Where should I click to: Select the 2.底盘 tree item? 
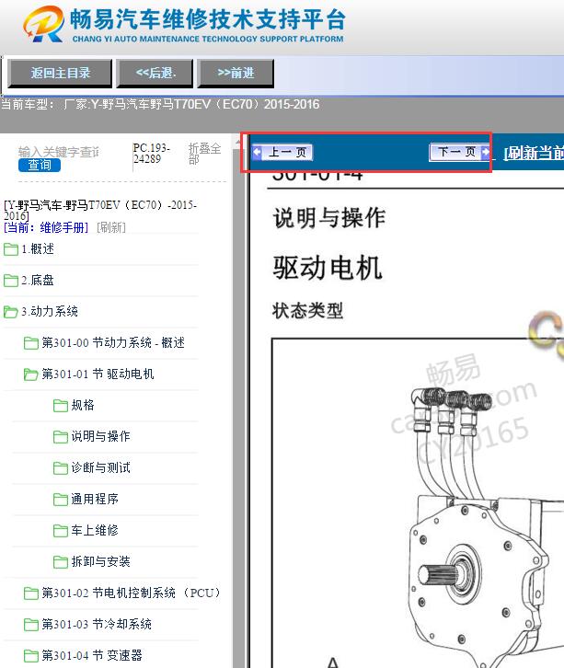click(x=38, y=280)
